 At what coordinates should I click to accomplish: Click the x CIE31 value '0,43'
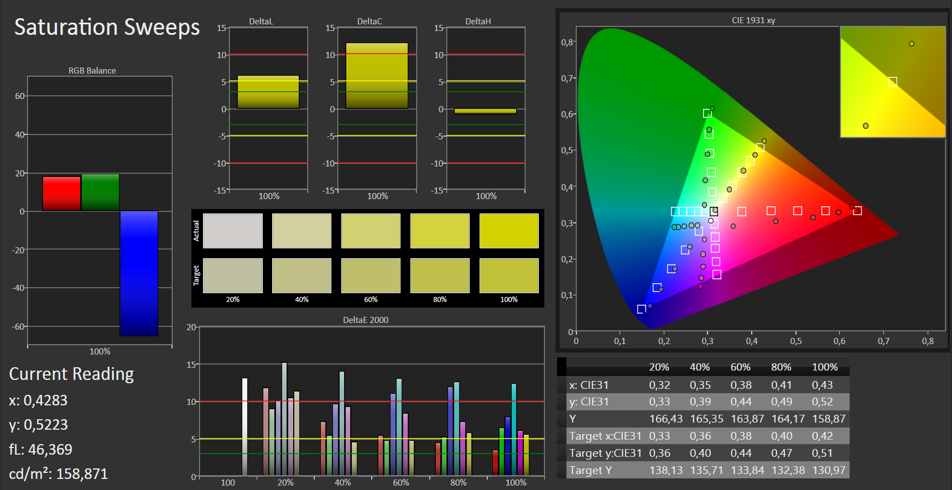pos(822,385)
